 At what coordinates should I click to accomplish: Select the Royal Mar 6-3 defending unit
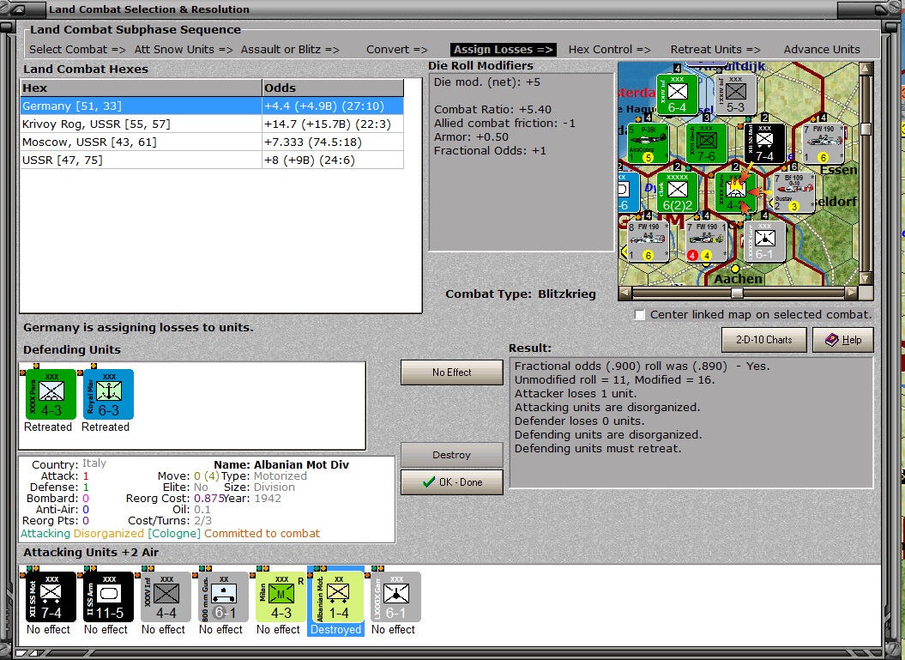click(108, 395)
